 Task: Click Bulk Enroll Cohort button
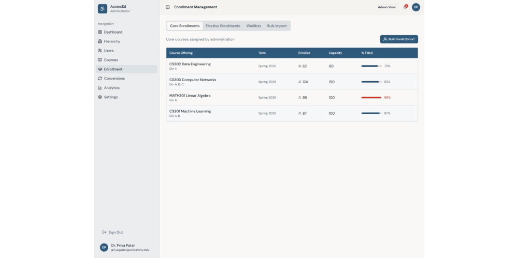399,39
